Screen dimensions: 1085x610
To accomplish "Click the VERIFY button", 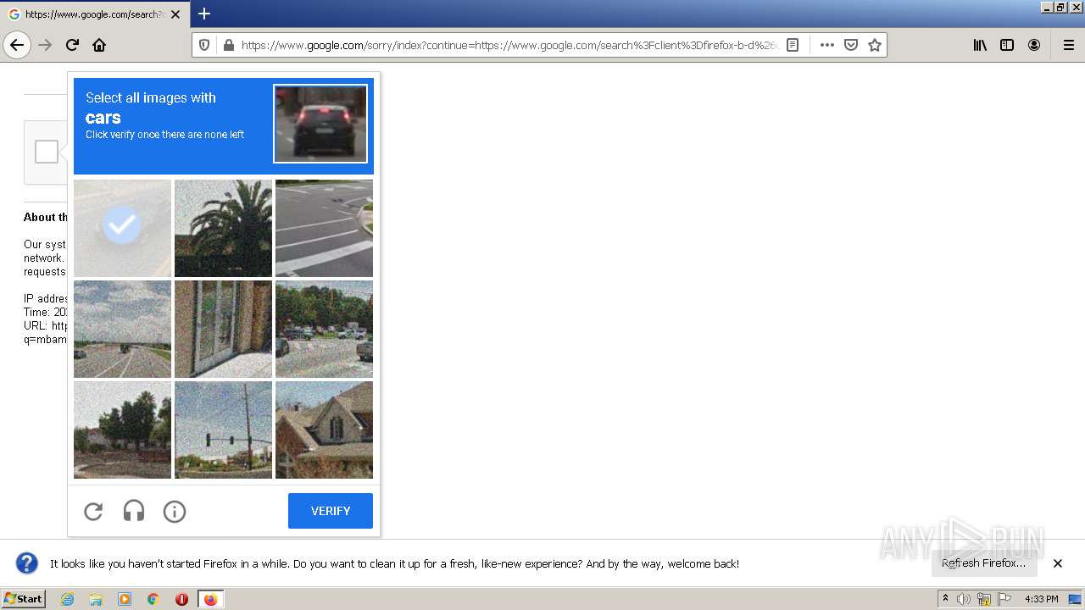I will pyautogui.click(x=331, y=511).
